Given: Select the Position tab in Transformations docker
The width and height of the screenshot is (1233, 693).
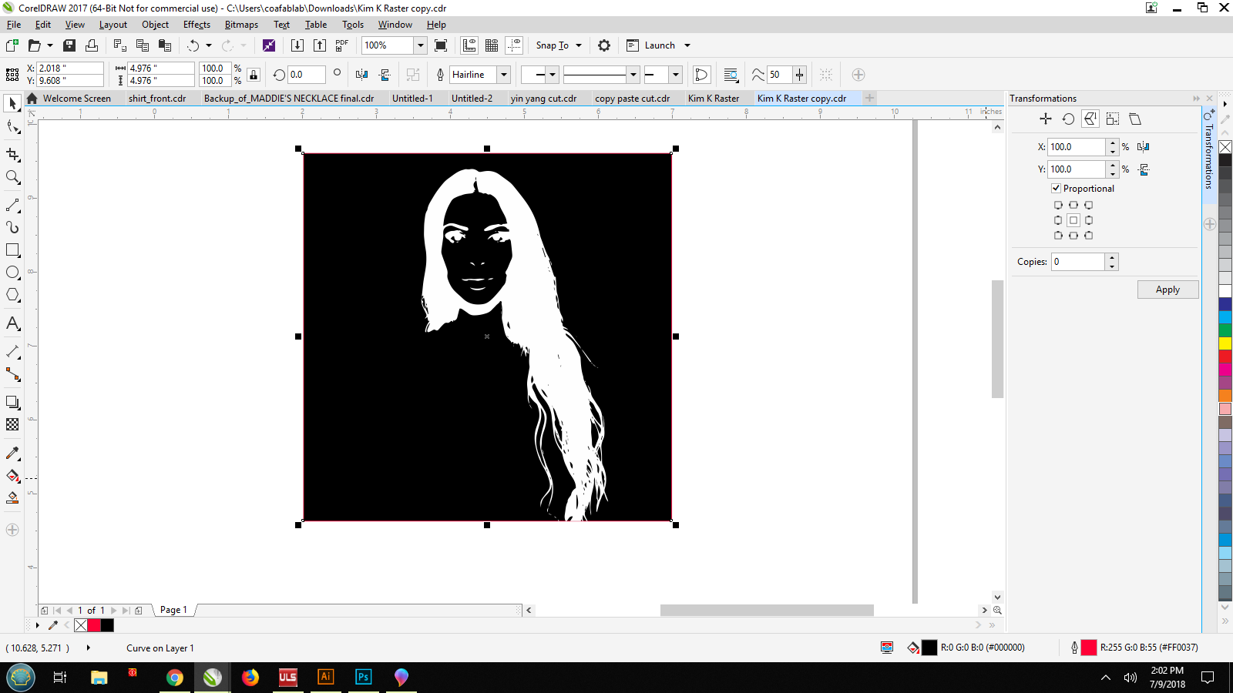Looking at the screenshot, I should [x=1046, y=119].
